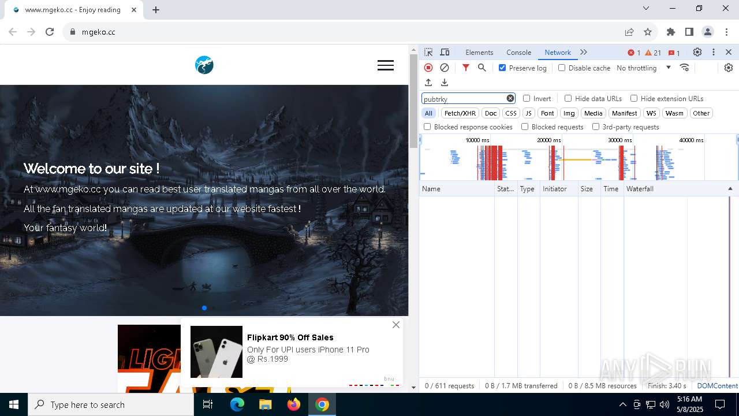
Task: Check 3rd-party requests checkbox
Action: 596,127
